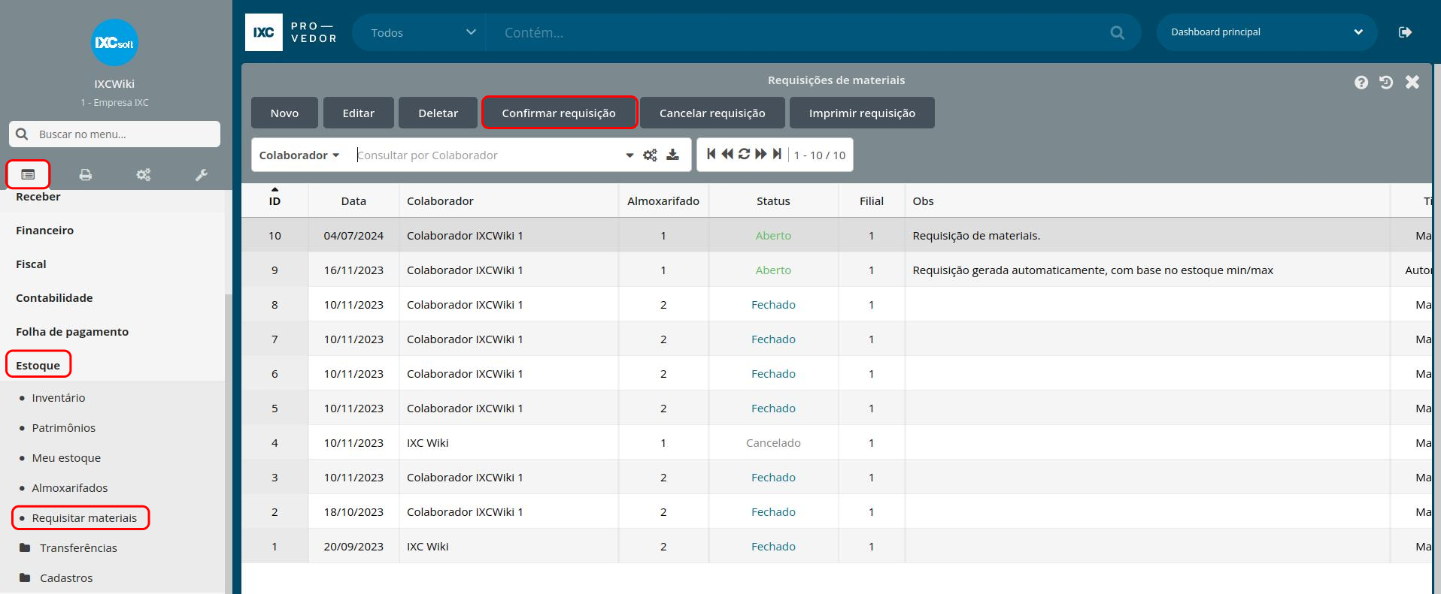1441x594 pixels.
Task: Click Fechado status in row ID 8
Action: click(773, 305)
